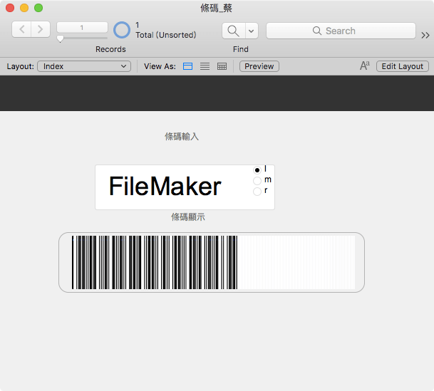The height and width of the screenshot is (391, 434).
Task: Switch to Table view
Action: tap(222, 66)
